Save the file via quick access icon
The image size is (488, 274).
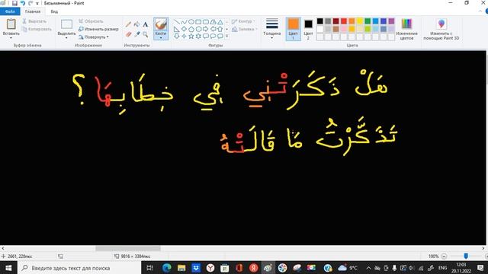coord(14,3)
